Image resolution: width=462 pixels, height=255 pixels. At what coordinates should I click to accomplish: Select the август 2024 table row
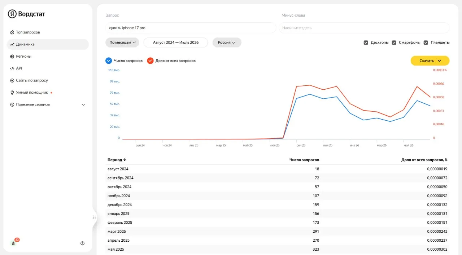click(278, 169)
